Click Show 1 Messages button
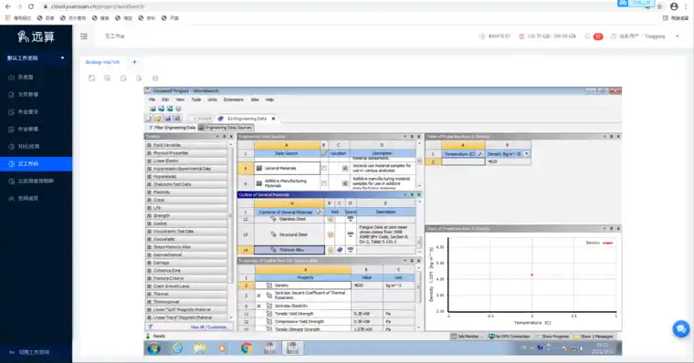This screenshot has height=363, width=694. [594, 337]
